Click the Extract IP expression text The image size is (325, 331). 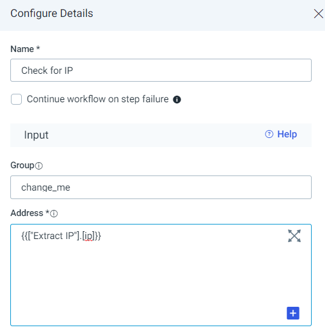(61, 236)
